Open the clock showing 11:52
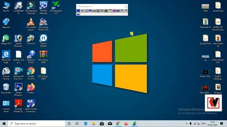 pos(212,123)
